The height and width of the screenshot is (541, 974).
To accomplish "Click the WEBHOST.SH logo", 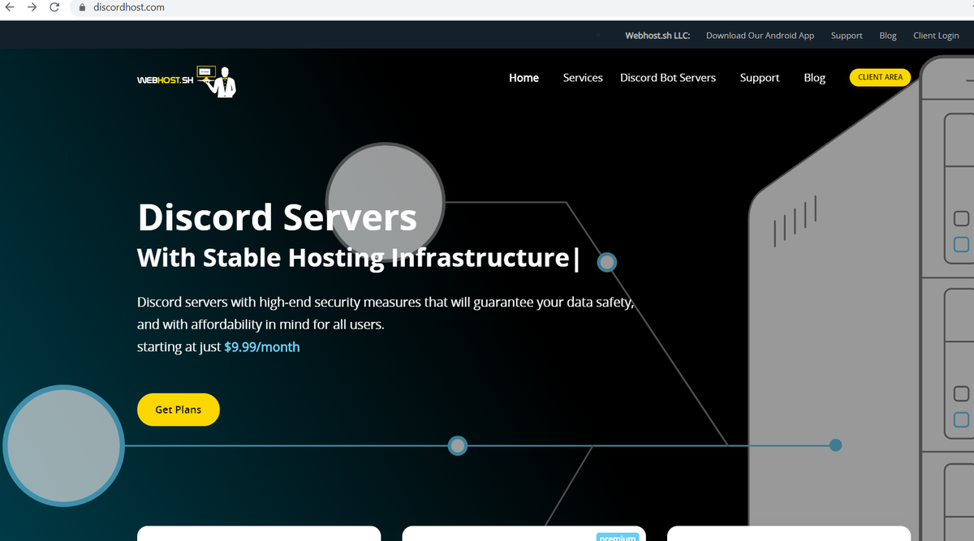I will point(187,81).
